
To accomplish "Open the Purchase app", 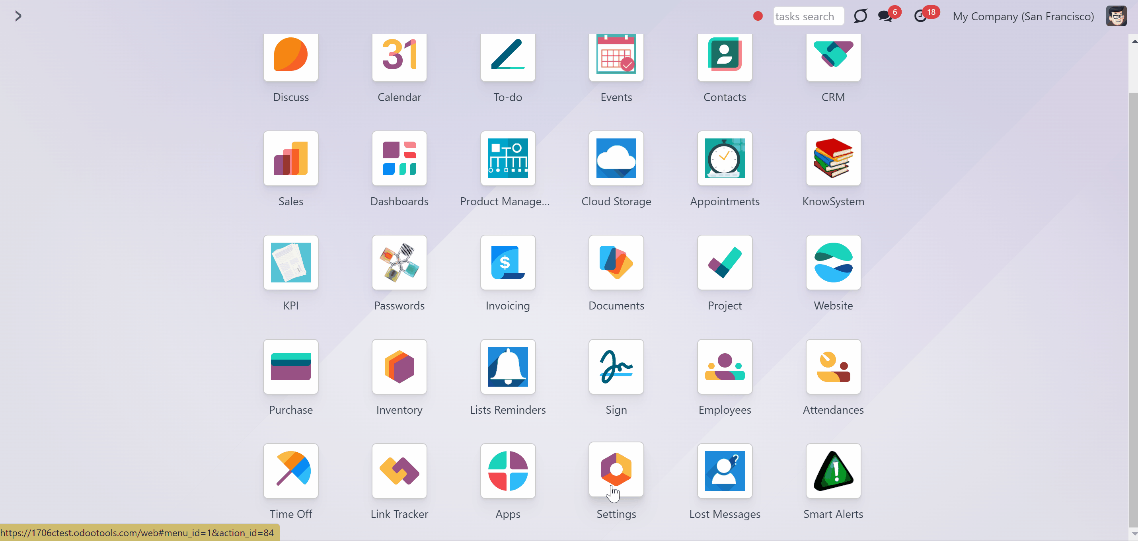I will click(x=291, y=367).
